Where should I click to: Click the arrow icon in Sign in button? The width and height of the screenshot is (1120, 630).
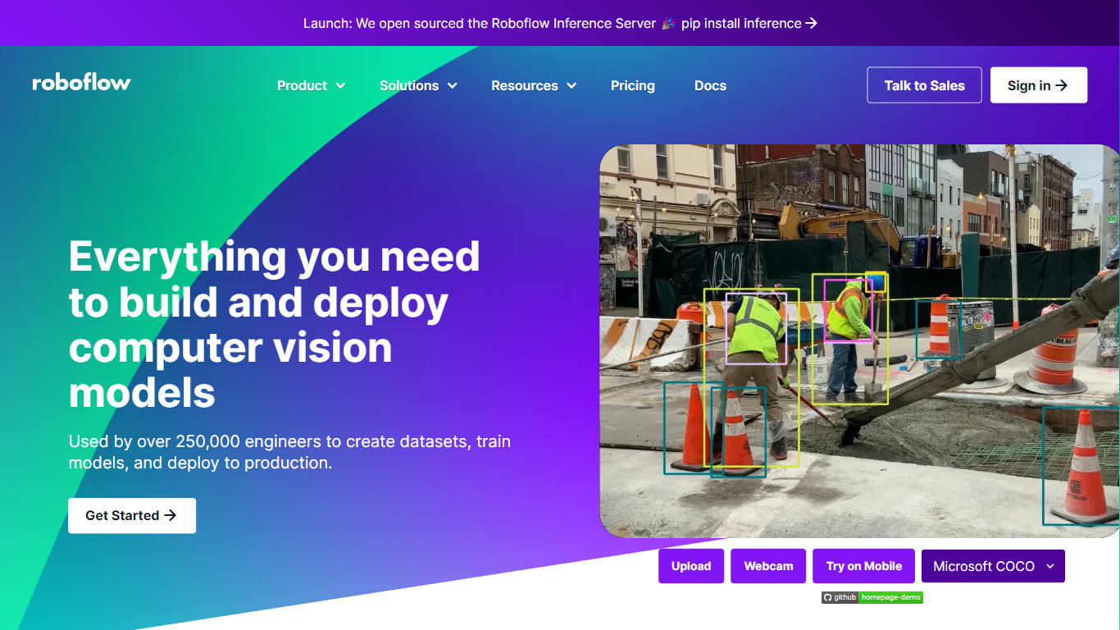click(x=1061, y=85)
